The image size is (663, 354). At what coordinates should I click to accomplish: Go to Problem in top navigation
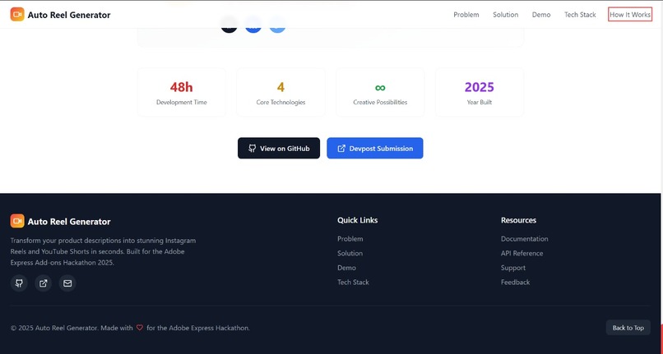[466, 14]
